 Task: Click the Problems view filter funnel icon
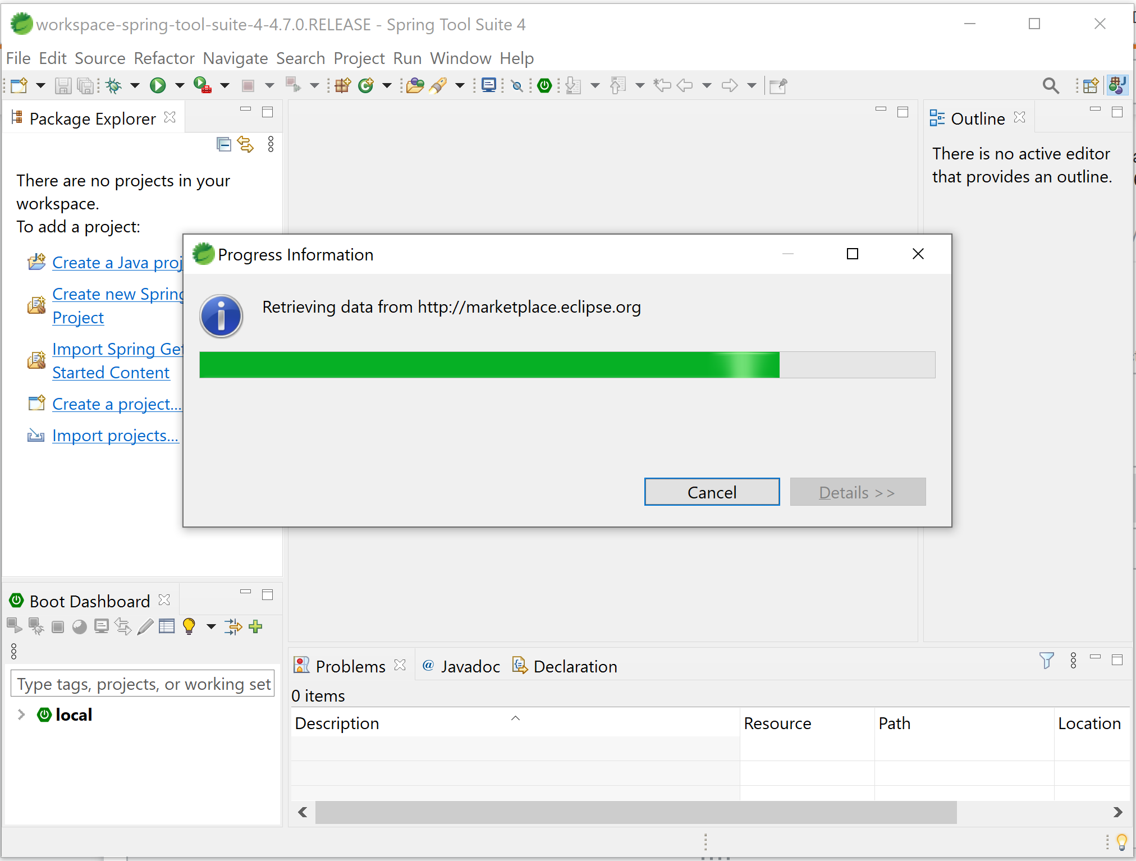(x=1046, y=661)
